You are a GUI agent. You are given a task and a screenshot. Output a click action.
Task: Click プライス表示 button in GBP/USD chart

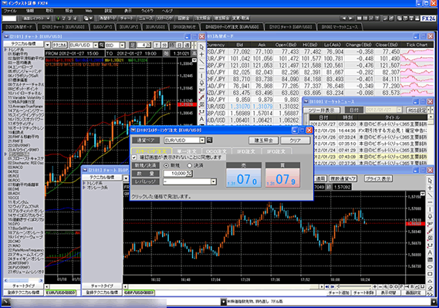click(378, 178)
